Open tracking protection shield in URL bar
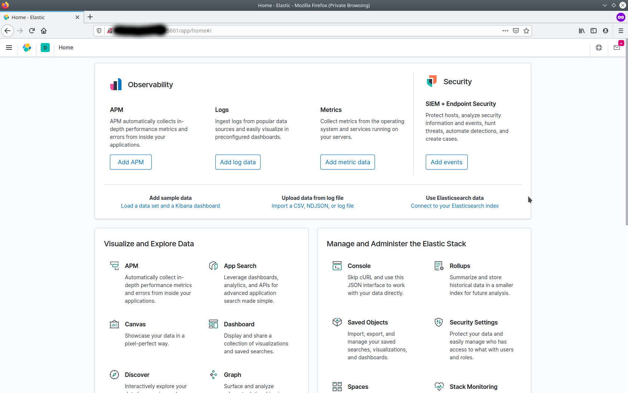The width and height of the screenshot is (628, 393). point(99,31)
